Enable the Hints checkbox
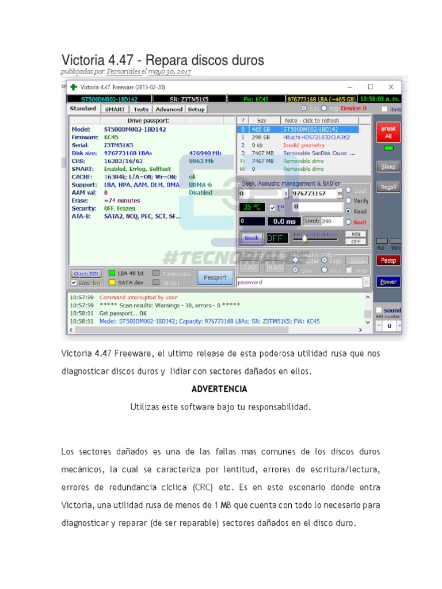This screenshot has width=442, height=589. click(384, 109)
